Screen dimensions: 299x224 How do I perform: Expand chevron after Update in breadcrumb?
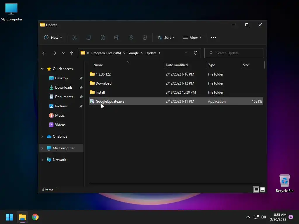[160, 53]
